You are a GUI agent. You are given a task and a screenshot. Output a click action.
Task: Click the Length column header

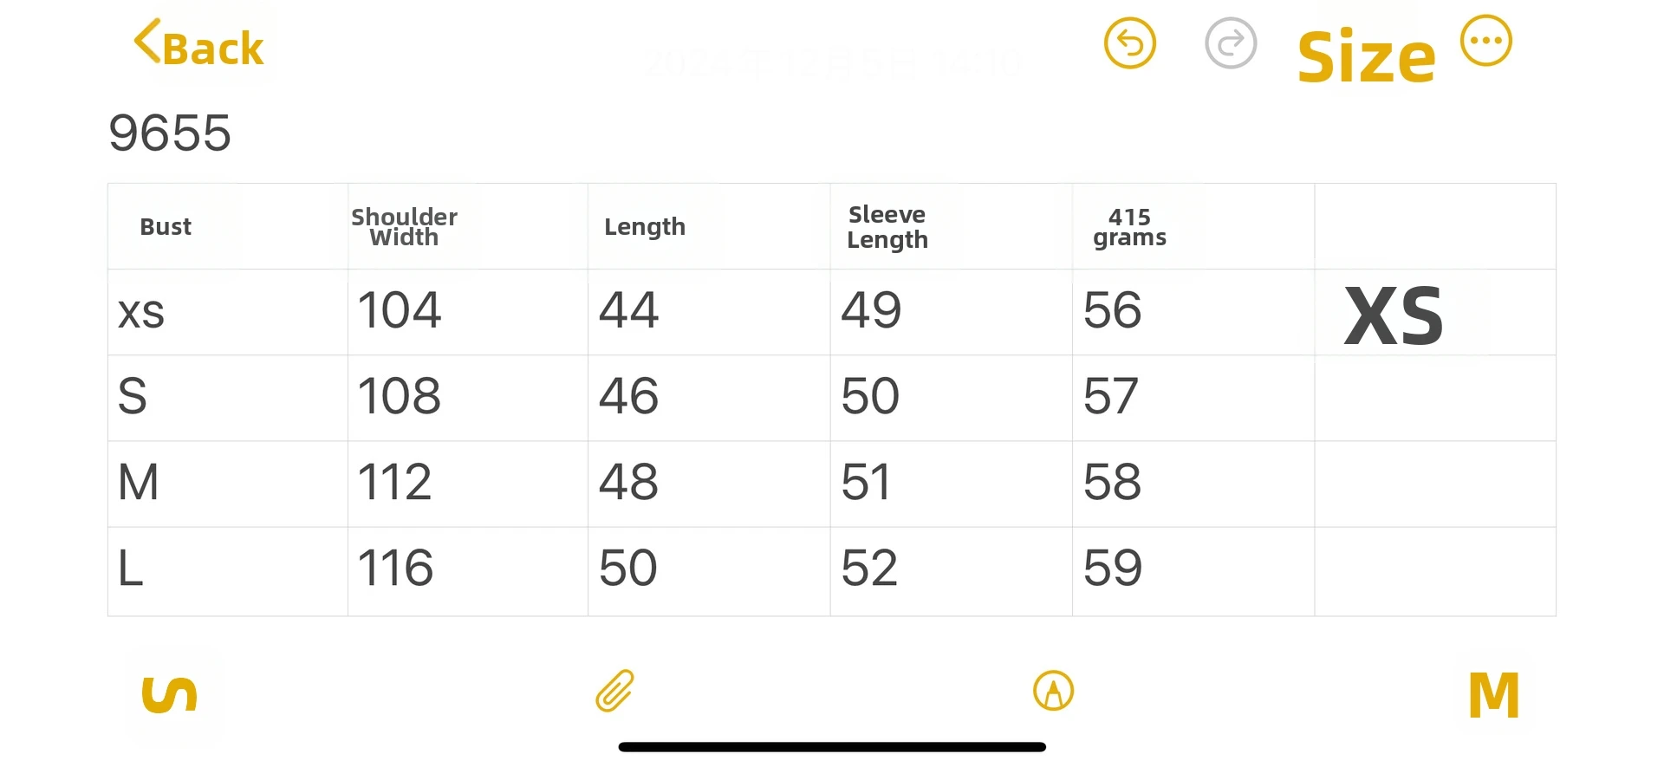[645, 227]
